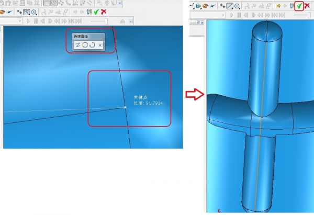
Task: Open the dropdown box in left playback bar
Action: [x=19, y=21]
